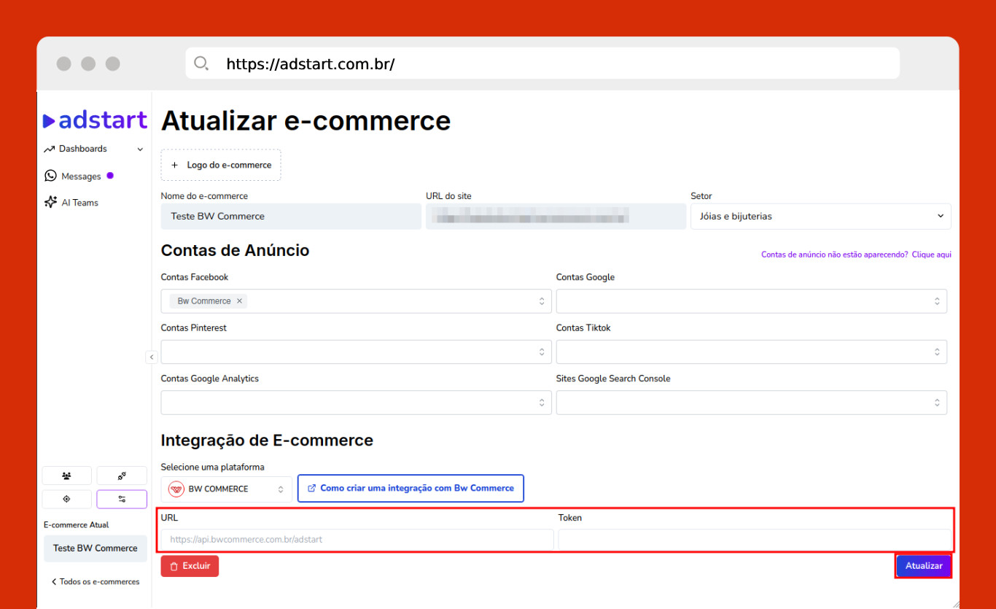Click the integration URL input field
The height and width of the screenshot is (609, 996).
point(357,540)
